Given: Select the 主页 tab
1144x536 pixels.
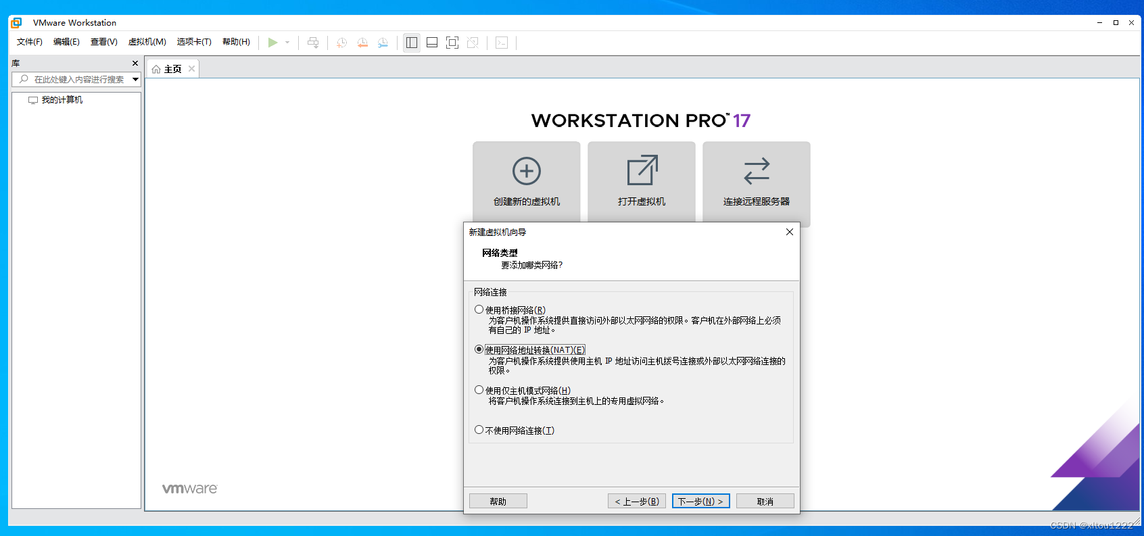Looking at the screenshot, I should (173, 69).
